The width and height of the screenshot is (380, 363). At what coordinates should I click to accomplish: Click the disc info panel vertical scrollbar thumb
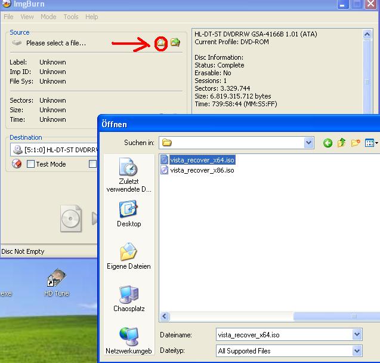[367, 76]
